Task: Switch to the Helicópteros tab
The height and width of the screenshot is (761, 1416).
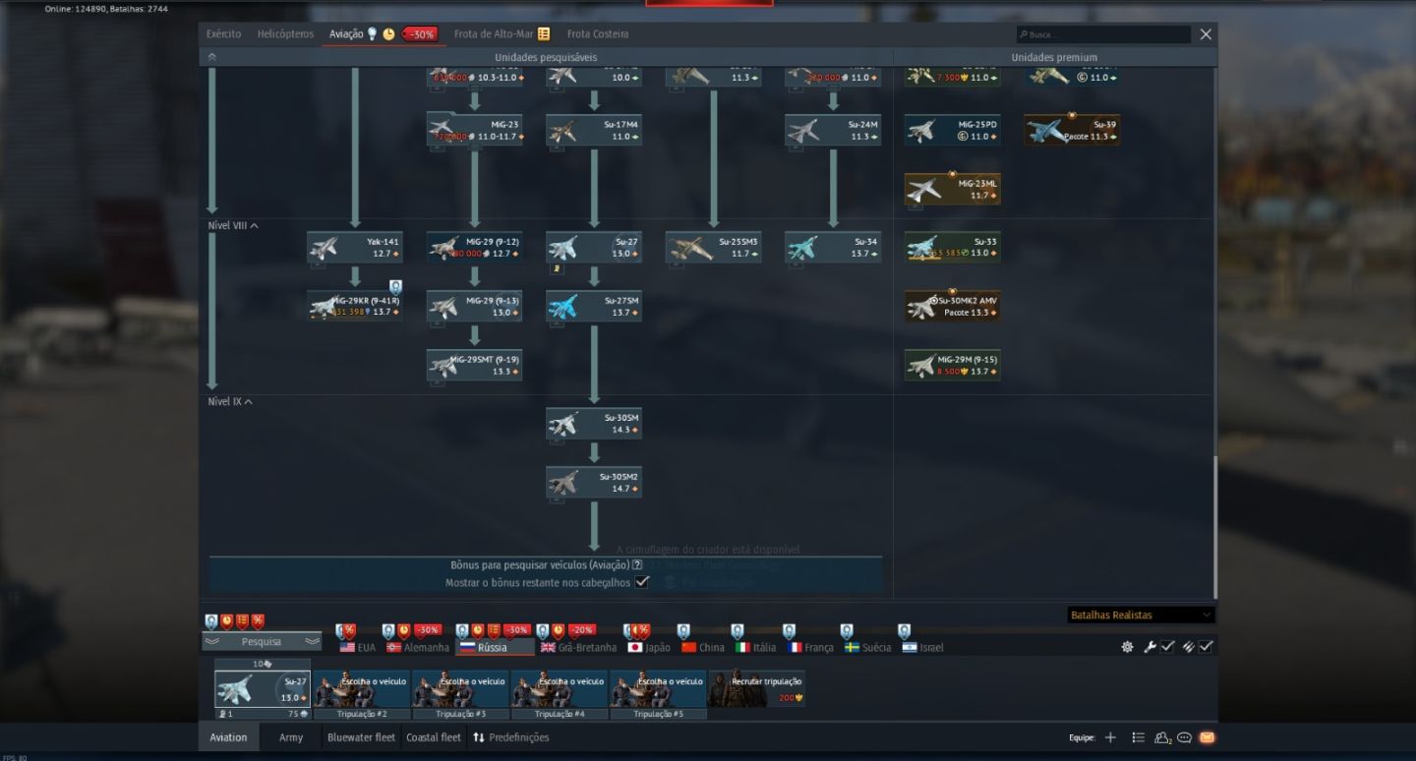Action: (x=285, y=34)
